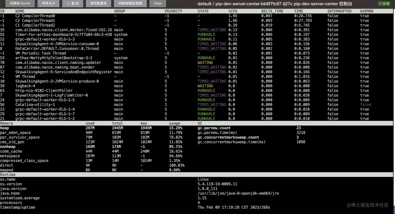Screen dimensions: 395x214
Task: Open the 字体大小 font size option
Action: 48,3
